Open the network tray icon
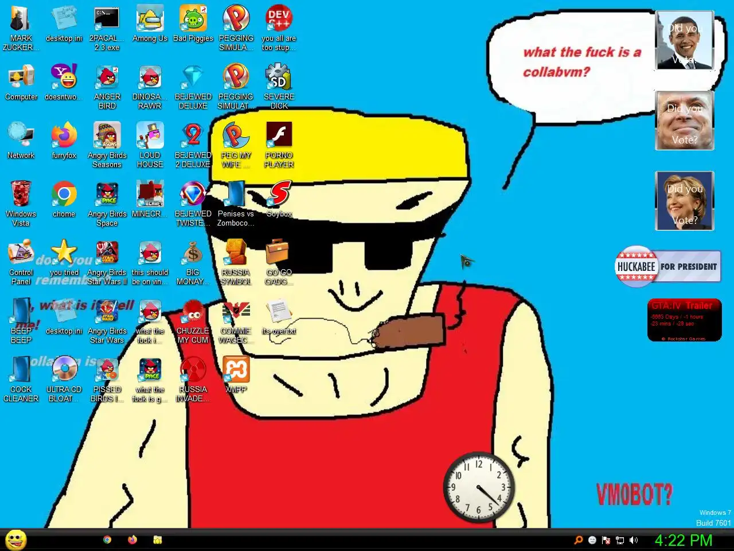Screen dimensions: 734x551 [x=620, y=540]
